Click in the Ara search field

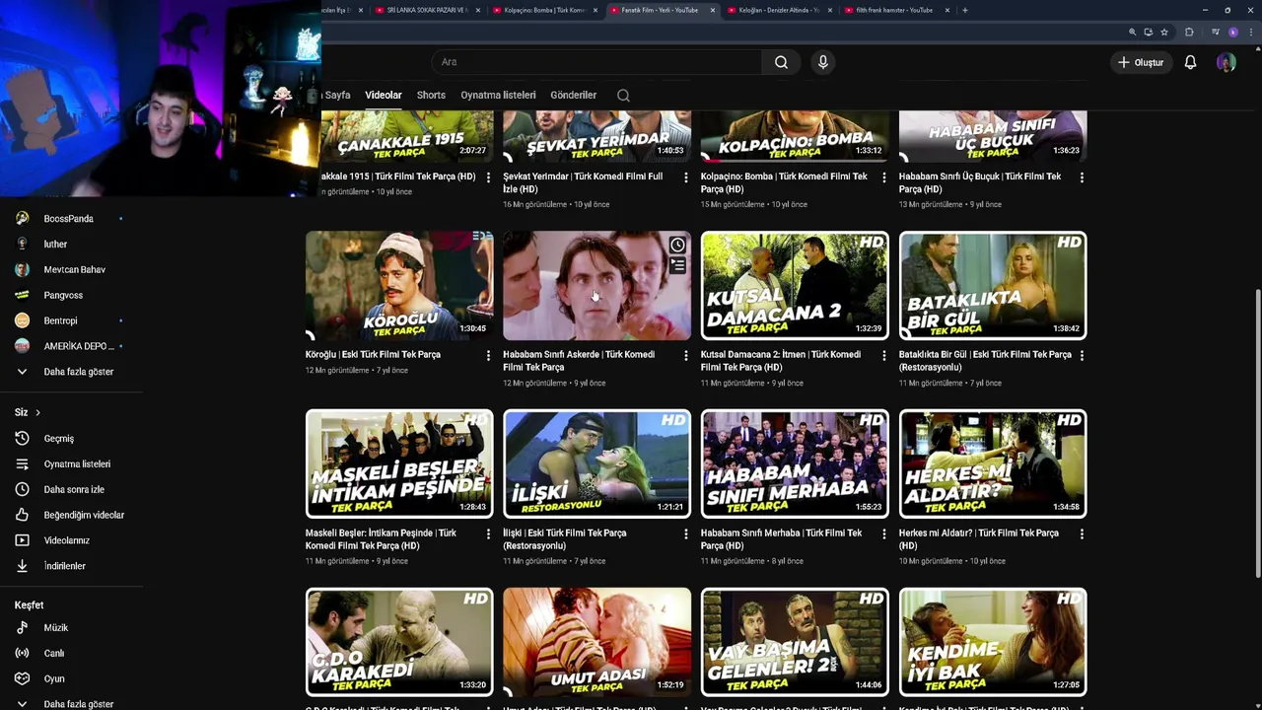coord(596,62)
